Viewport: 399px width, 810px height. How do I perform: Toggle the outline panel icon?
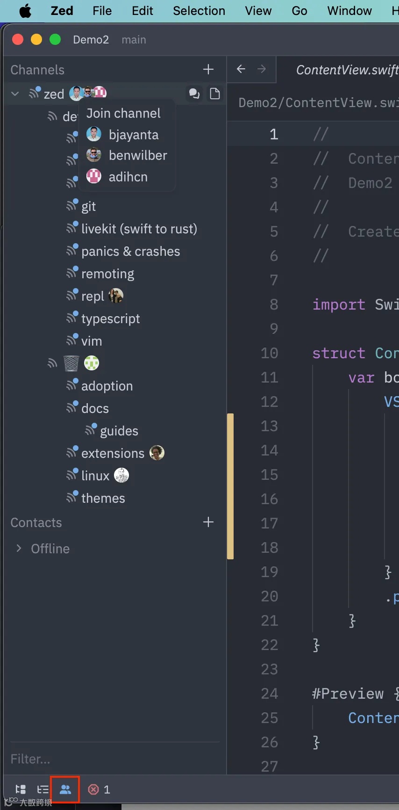pyautogui.click(x=43, y=789)
